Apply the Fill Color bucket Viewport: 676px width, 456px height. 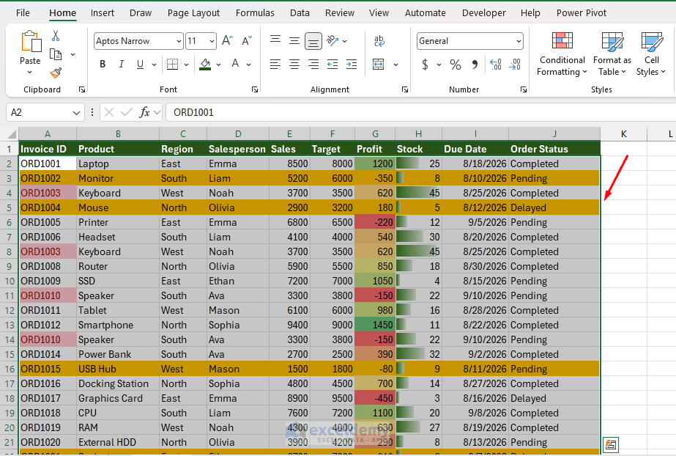(x=205, y=65)
